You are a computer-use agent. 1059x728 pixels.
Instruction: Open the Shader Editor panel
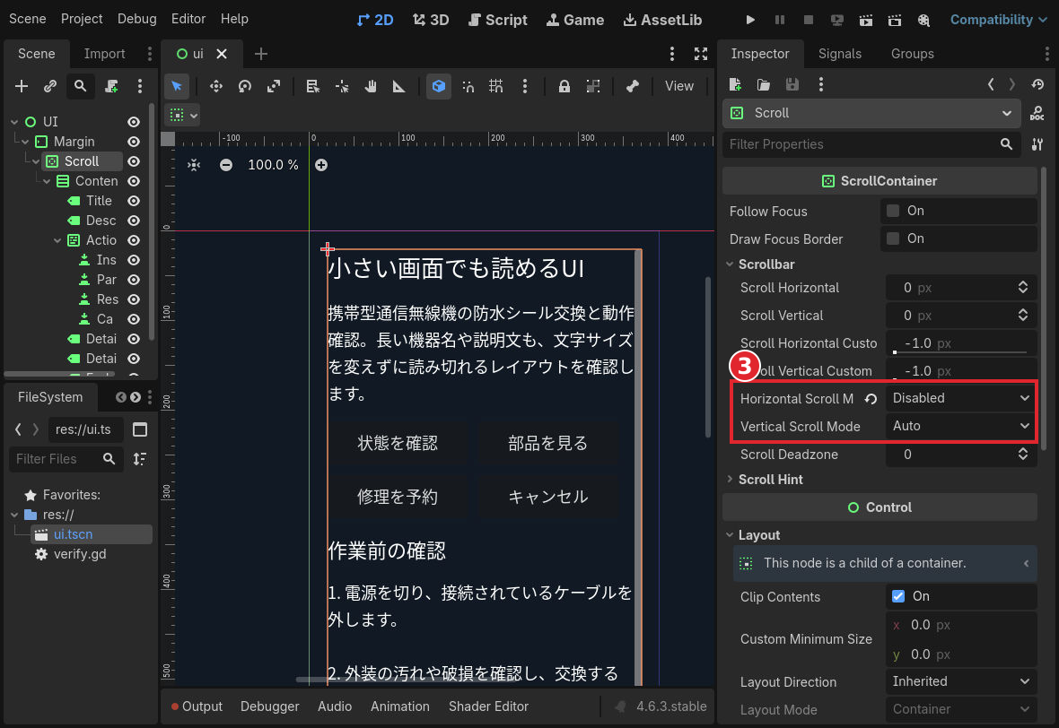pos(488,706)
